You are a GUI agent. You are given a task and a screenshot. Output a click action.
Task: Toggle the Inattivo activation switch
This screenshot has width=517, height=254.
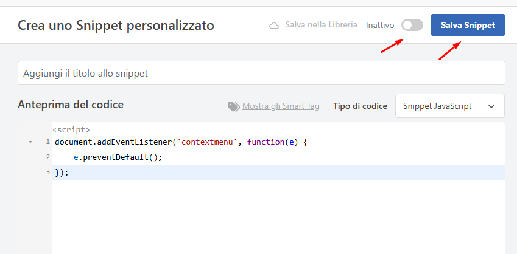tap(412, 25)
